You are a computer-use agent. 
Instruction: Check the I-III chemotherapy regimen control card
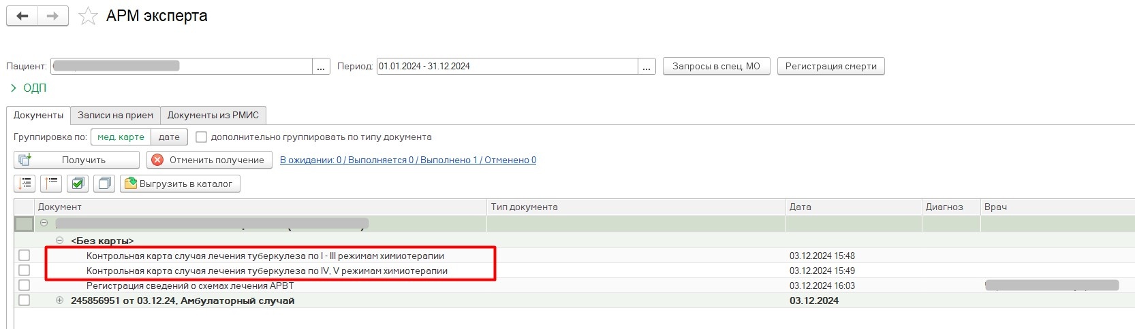[25, 256]
